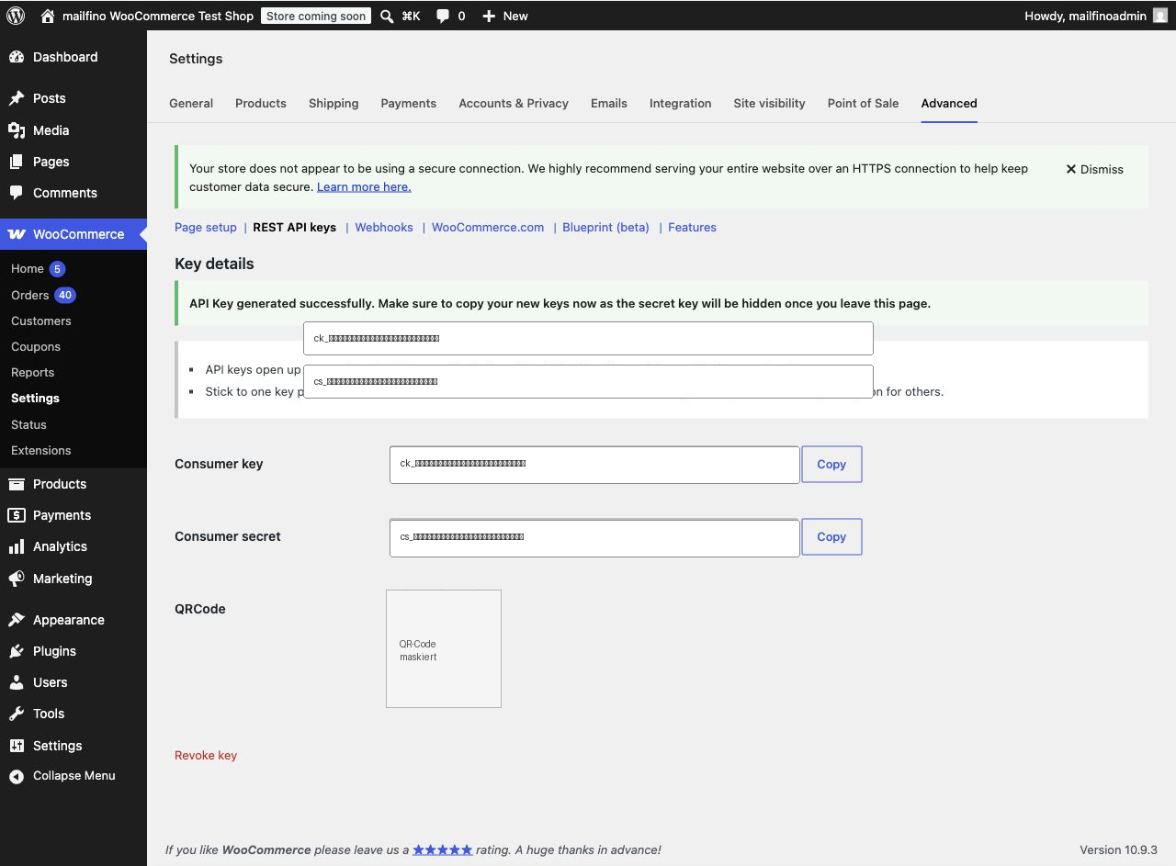
Task: Select REST API keys subsection
Action: (295, 227)
